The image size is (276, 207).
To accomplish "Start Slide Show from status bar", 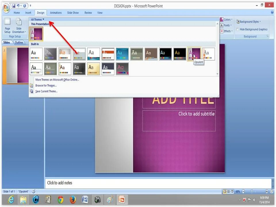I will pos(232,191).
